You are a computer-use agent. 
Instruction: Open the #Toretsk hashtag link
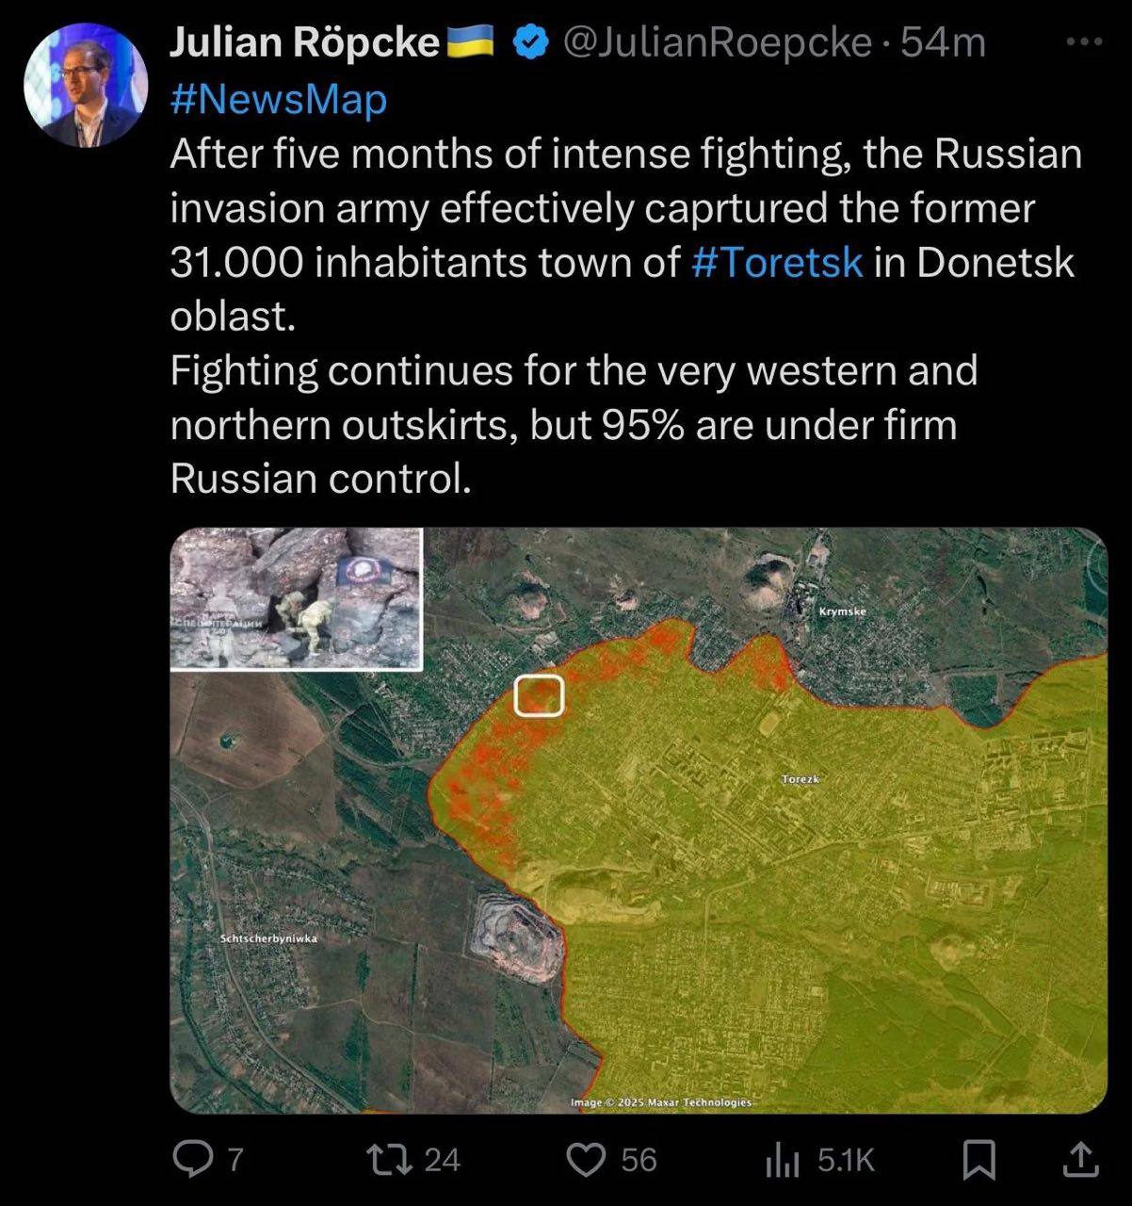777,262
